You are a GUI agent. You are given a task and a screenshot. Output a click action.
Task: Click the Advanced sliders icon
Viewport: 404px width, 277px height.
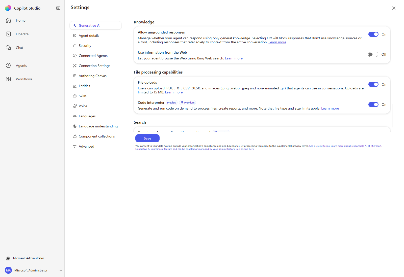[x=75, y=146]
